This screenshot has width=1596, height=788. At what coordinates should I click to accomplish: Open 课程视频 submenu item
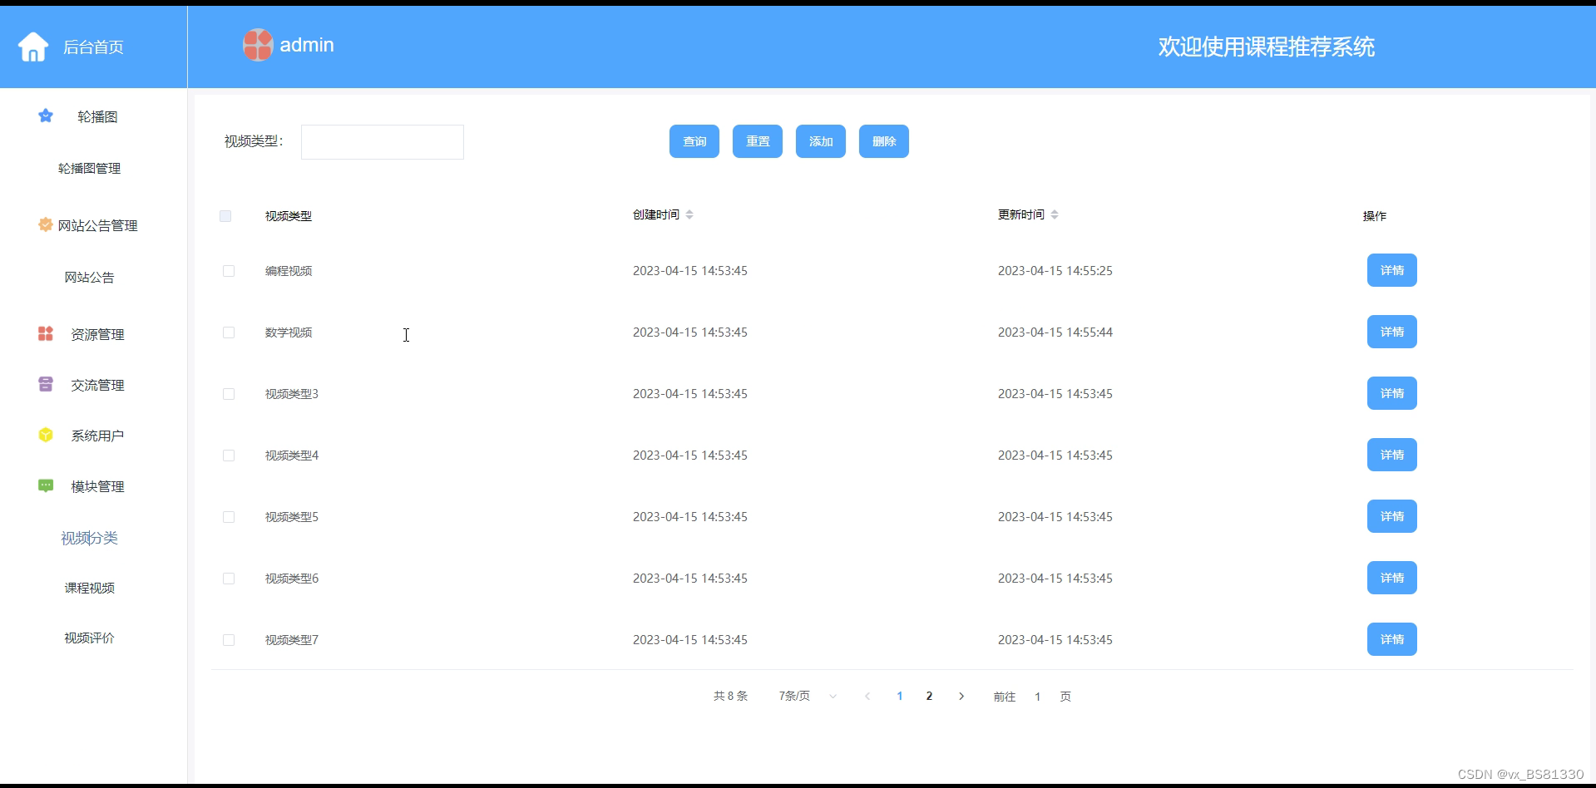point(90,588)
